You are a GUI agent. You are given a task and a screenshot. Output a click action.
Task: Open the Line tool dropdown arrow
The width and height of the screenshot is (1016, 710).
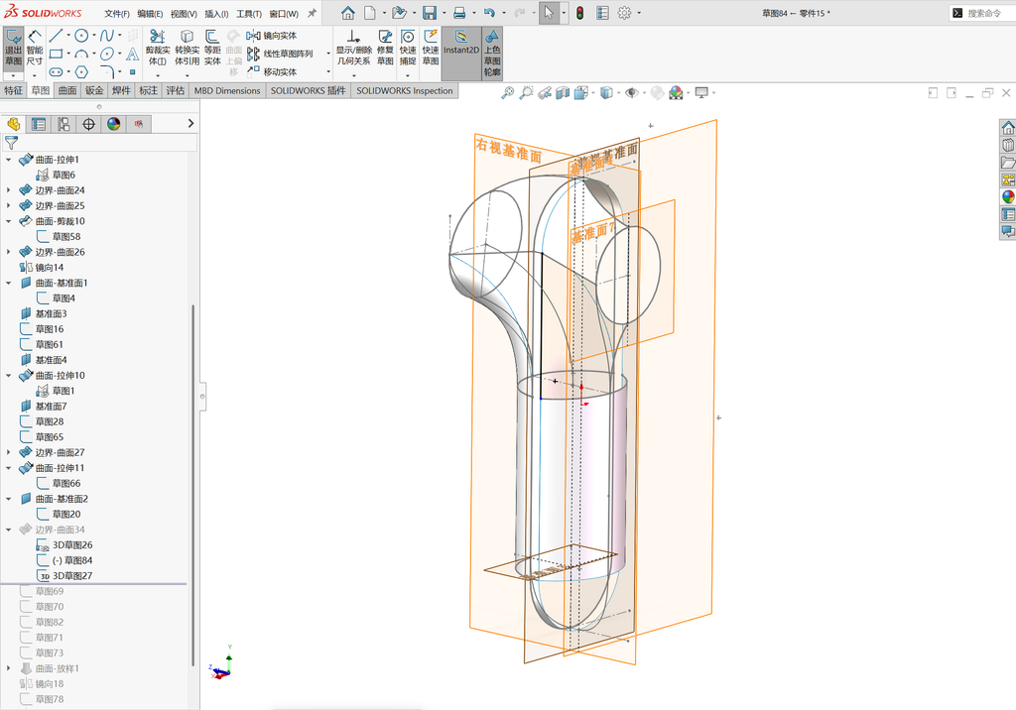pyautogui.click(x=68, y=36)
